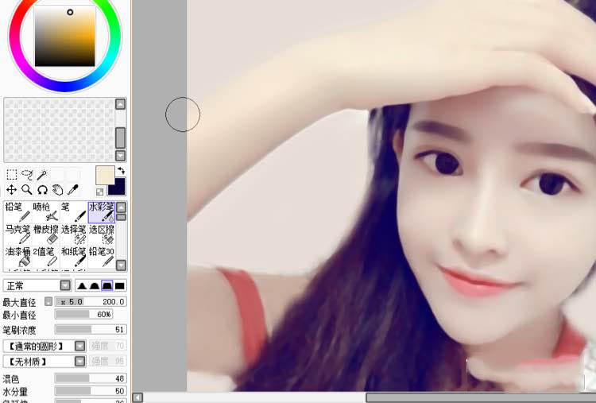The height and width of the screenshot is (403, 596).
Task: Pick the sharpest peaked brush edge shape
Action: 81,285
